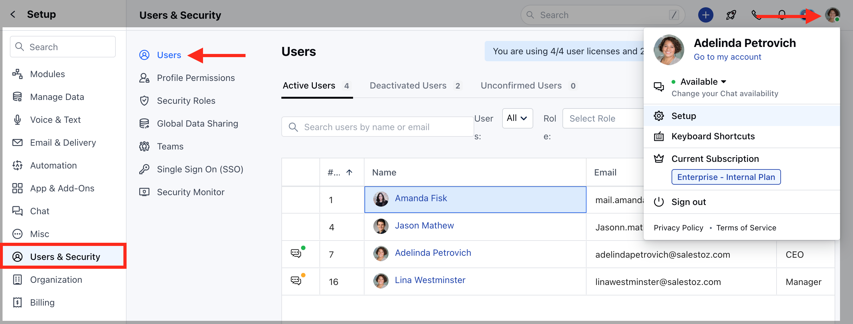
Task: Click the top global Search box
Action: 602,15
